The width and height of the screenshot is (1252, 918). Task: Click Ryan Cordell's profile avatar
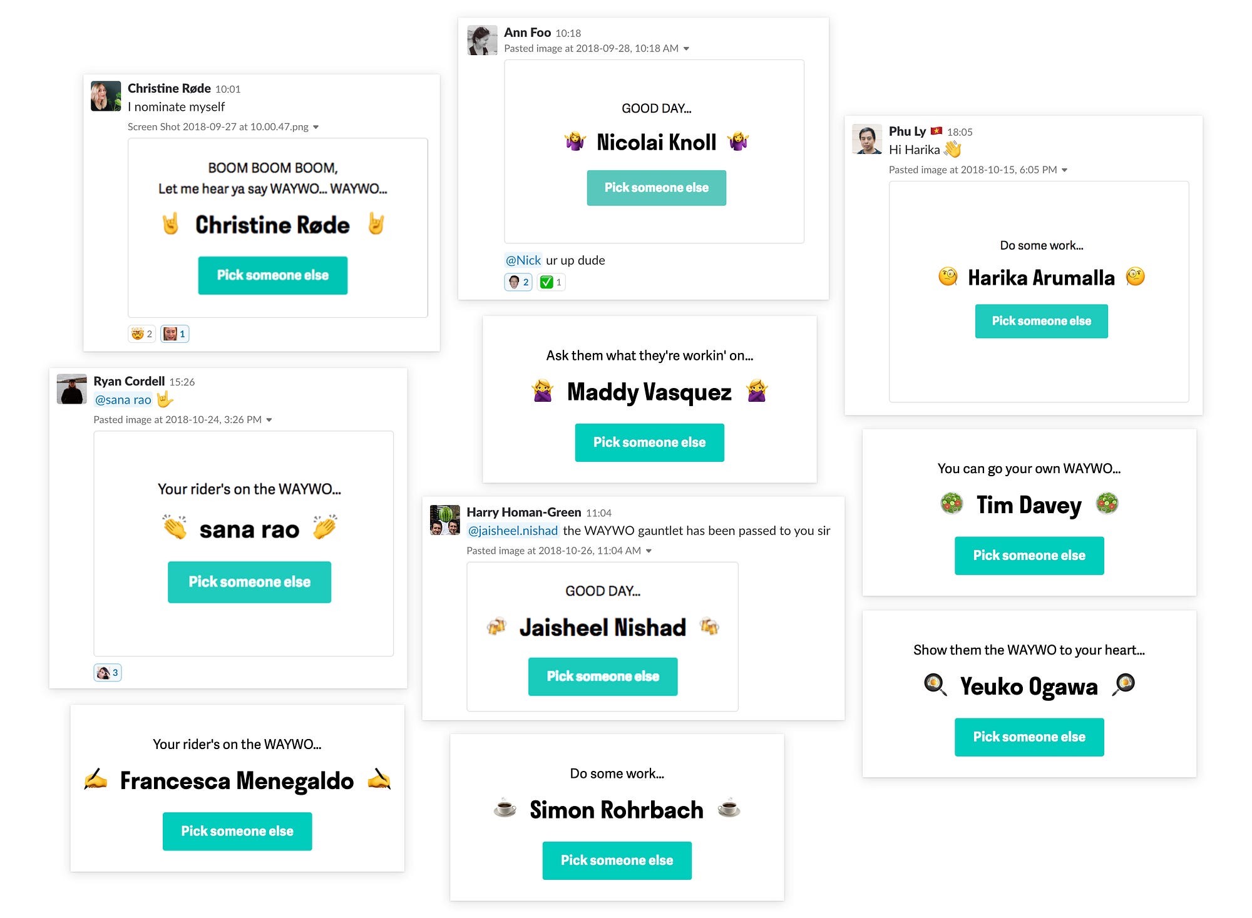(x=72, y=389)
